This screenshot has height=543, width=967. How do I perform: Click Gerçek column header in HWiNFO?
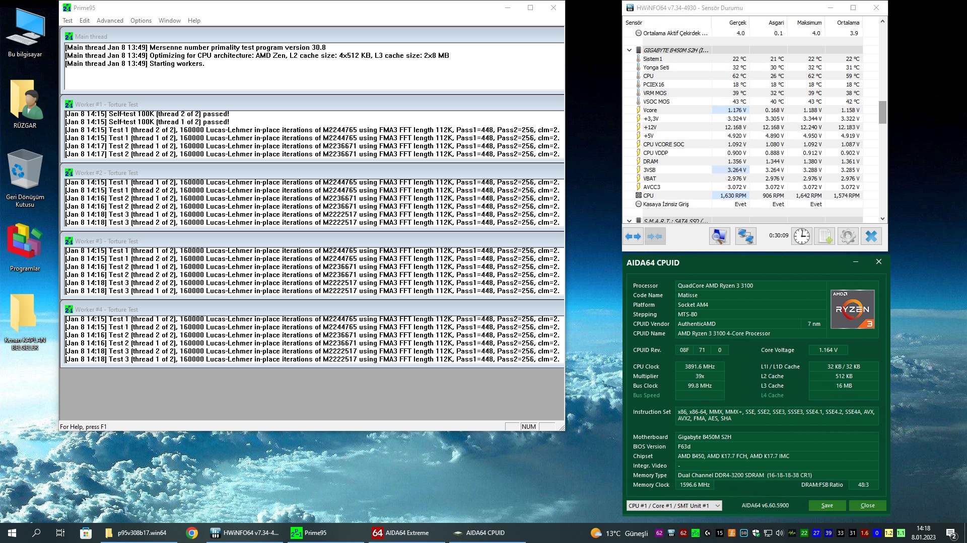730,23
